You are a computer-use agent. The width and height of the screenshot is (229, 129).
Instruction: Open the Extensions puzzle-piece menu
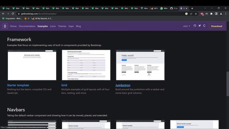point(211,14)
